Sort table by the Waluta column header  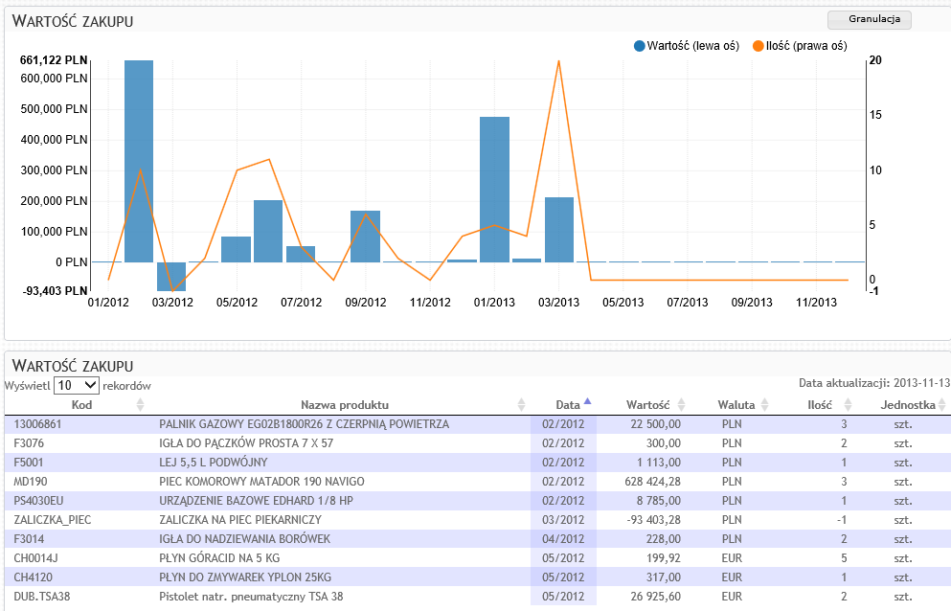[x=736, y=405]
